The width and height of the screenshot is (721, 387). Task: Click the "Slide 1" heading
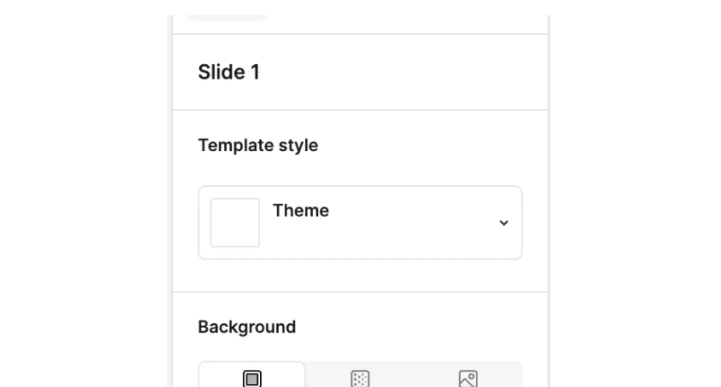(229, 72)
